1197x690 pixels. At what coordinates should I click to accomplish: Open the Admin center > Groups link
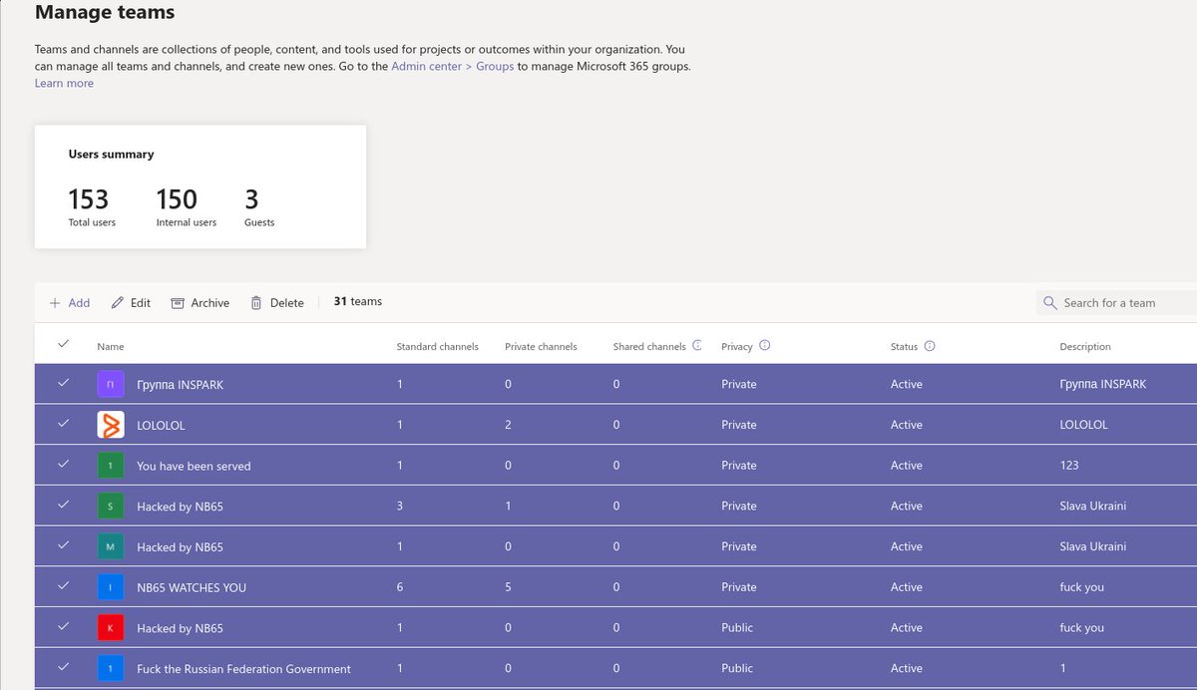point(452,67)
